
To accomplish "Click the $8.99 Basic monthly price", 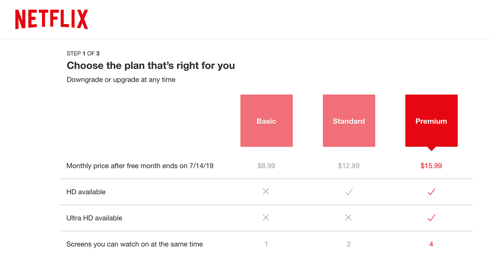I will (266, 166).
